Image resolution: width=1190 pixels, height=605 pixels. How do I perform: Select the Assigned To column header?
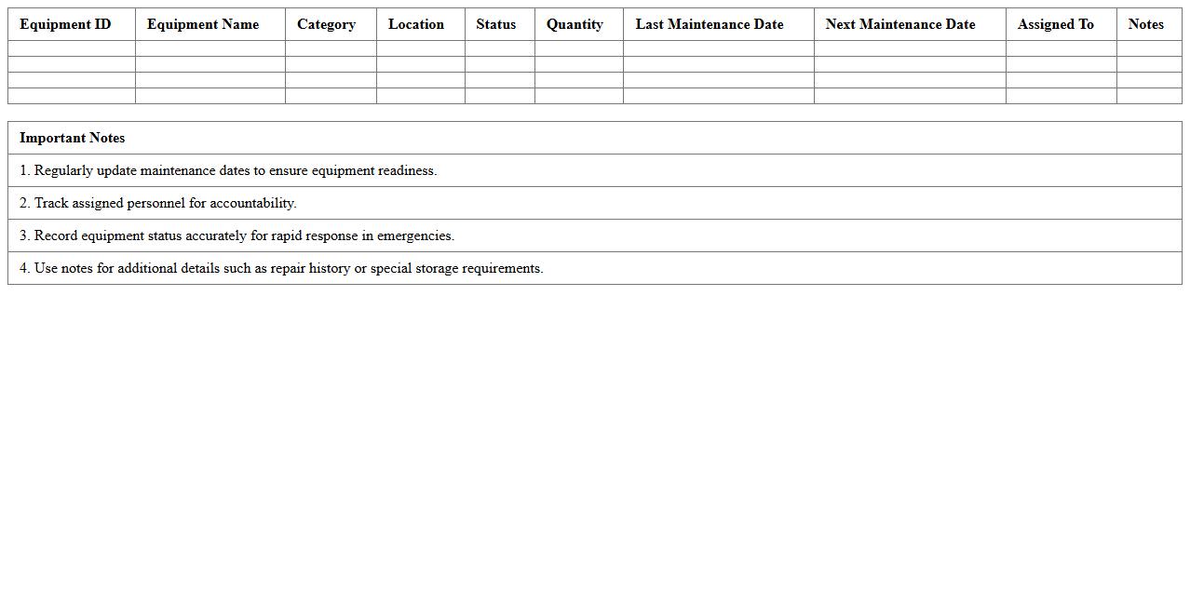(1056, 24)
